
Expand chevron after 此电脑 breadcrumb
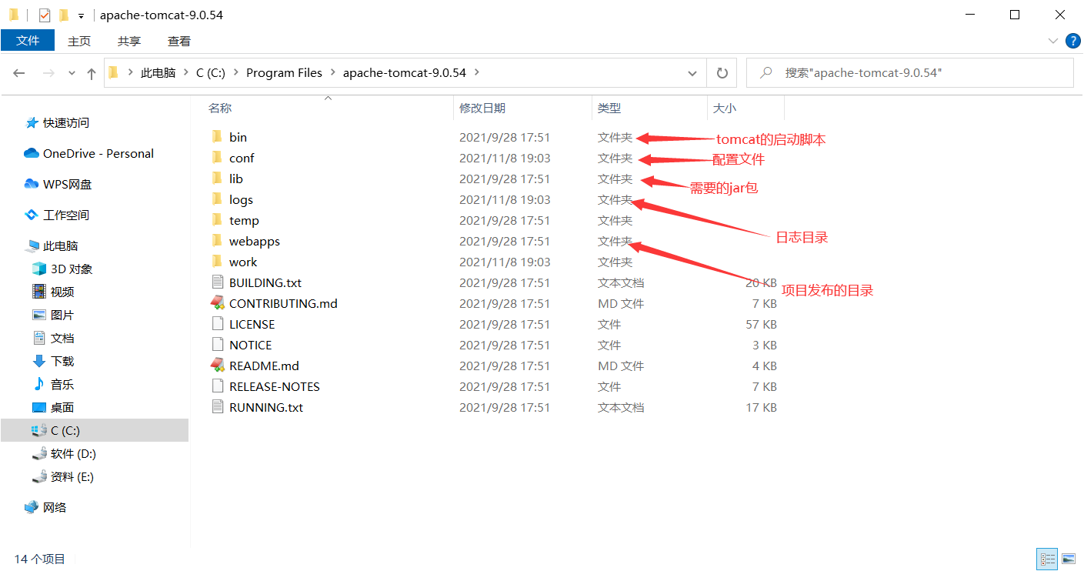(x=185, y=72)
